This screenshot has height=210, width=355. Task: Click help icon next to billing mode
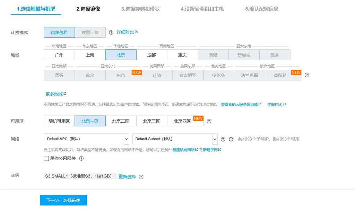(111, 32)
